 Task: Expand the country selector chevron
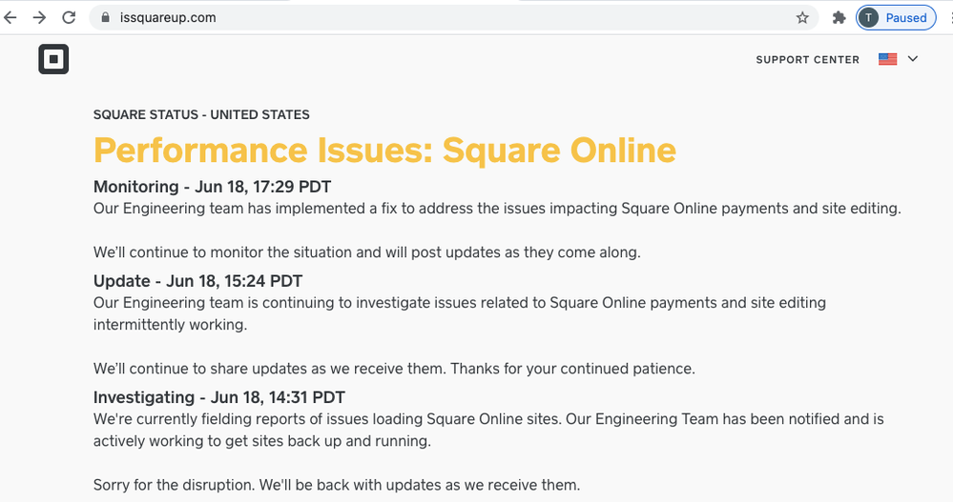[913, 59]
